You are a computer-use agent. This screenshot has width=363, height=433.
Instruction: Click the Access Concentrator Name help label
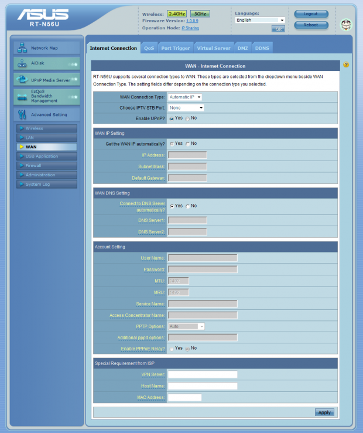point(137,315)
